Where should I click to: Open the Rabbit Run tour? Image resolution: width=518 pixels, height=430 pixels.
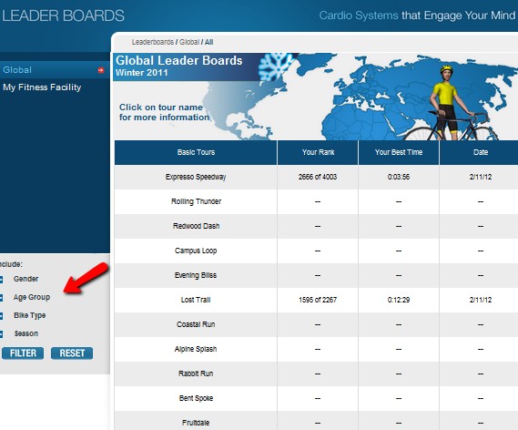coord(196,374)
